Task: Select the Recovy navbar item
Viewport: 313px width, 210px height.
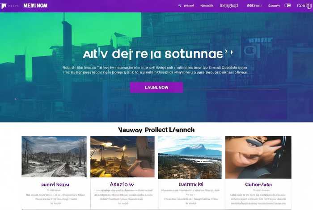Action: (274, 5)
